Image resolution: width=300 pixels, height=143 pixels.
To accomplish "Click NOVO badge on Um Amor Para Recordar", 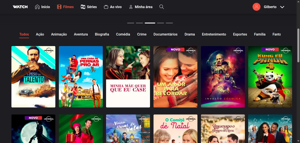I will click(x=175, y=50).
